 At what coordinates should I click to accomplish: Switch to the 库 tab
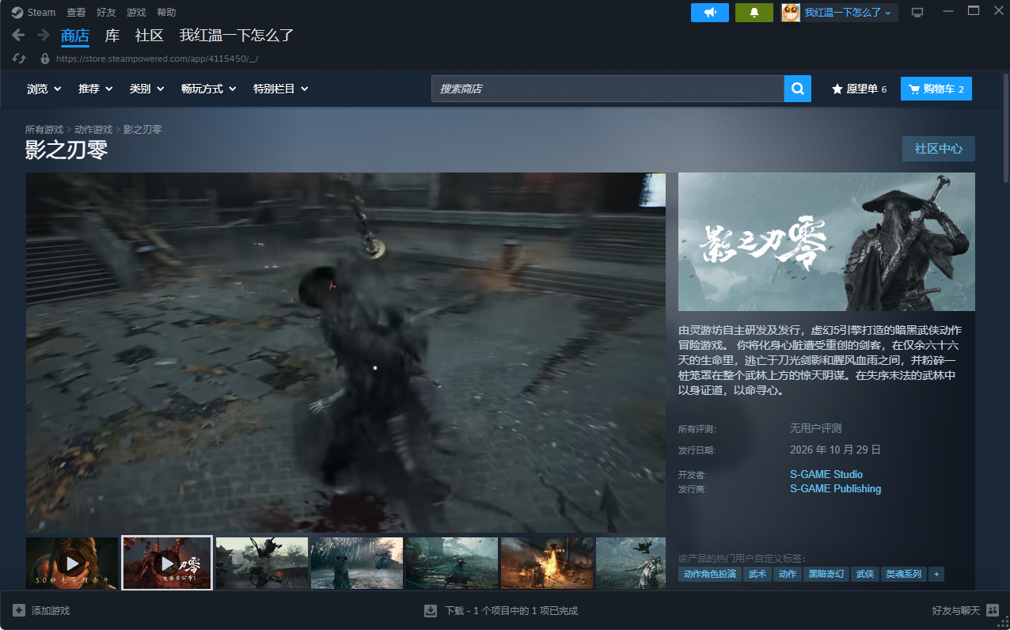point(112,36)
